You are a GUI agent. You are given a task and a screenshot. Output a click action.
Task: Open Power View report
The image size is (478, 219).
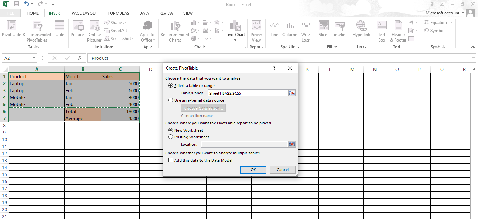point(256,31)
